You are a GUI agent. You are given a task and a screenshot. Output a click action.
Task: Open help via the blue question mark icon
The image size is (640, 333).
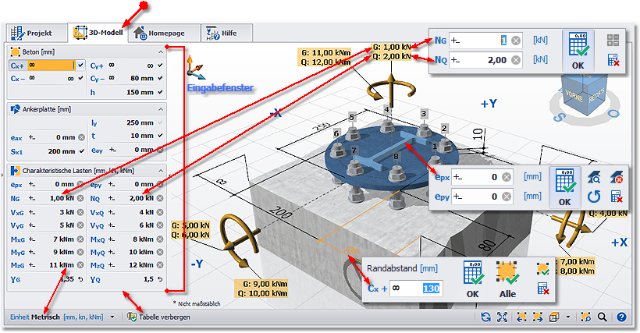click(x=621, y=317)
